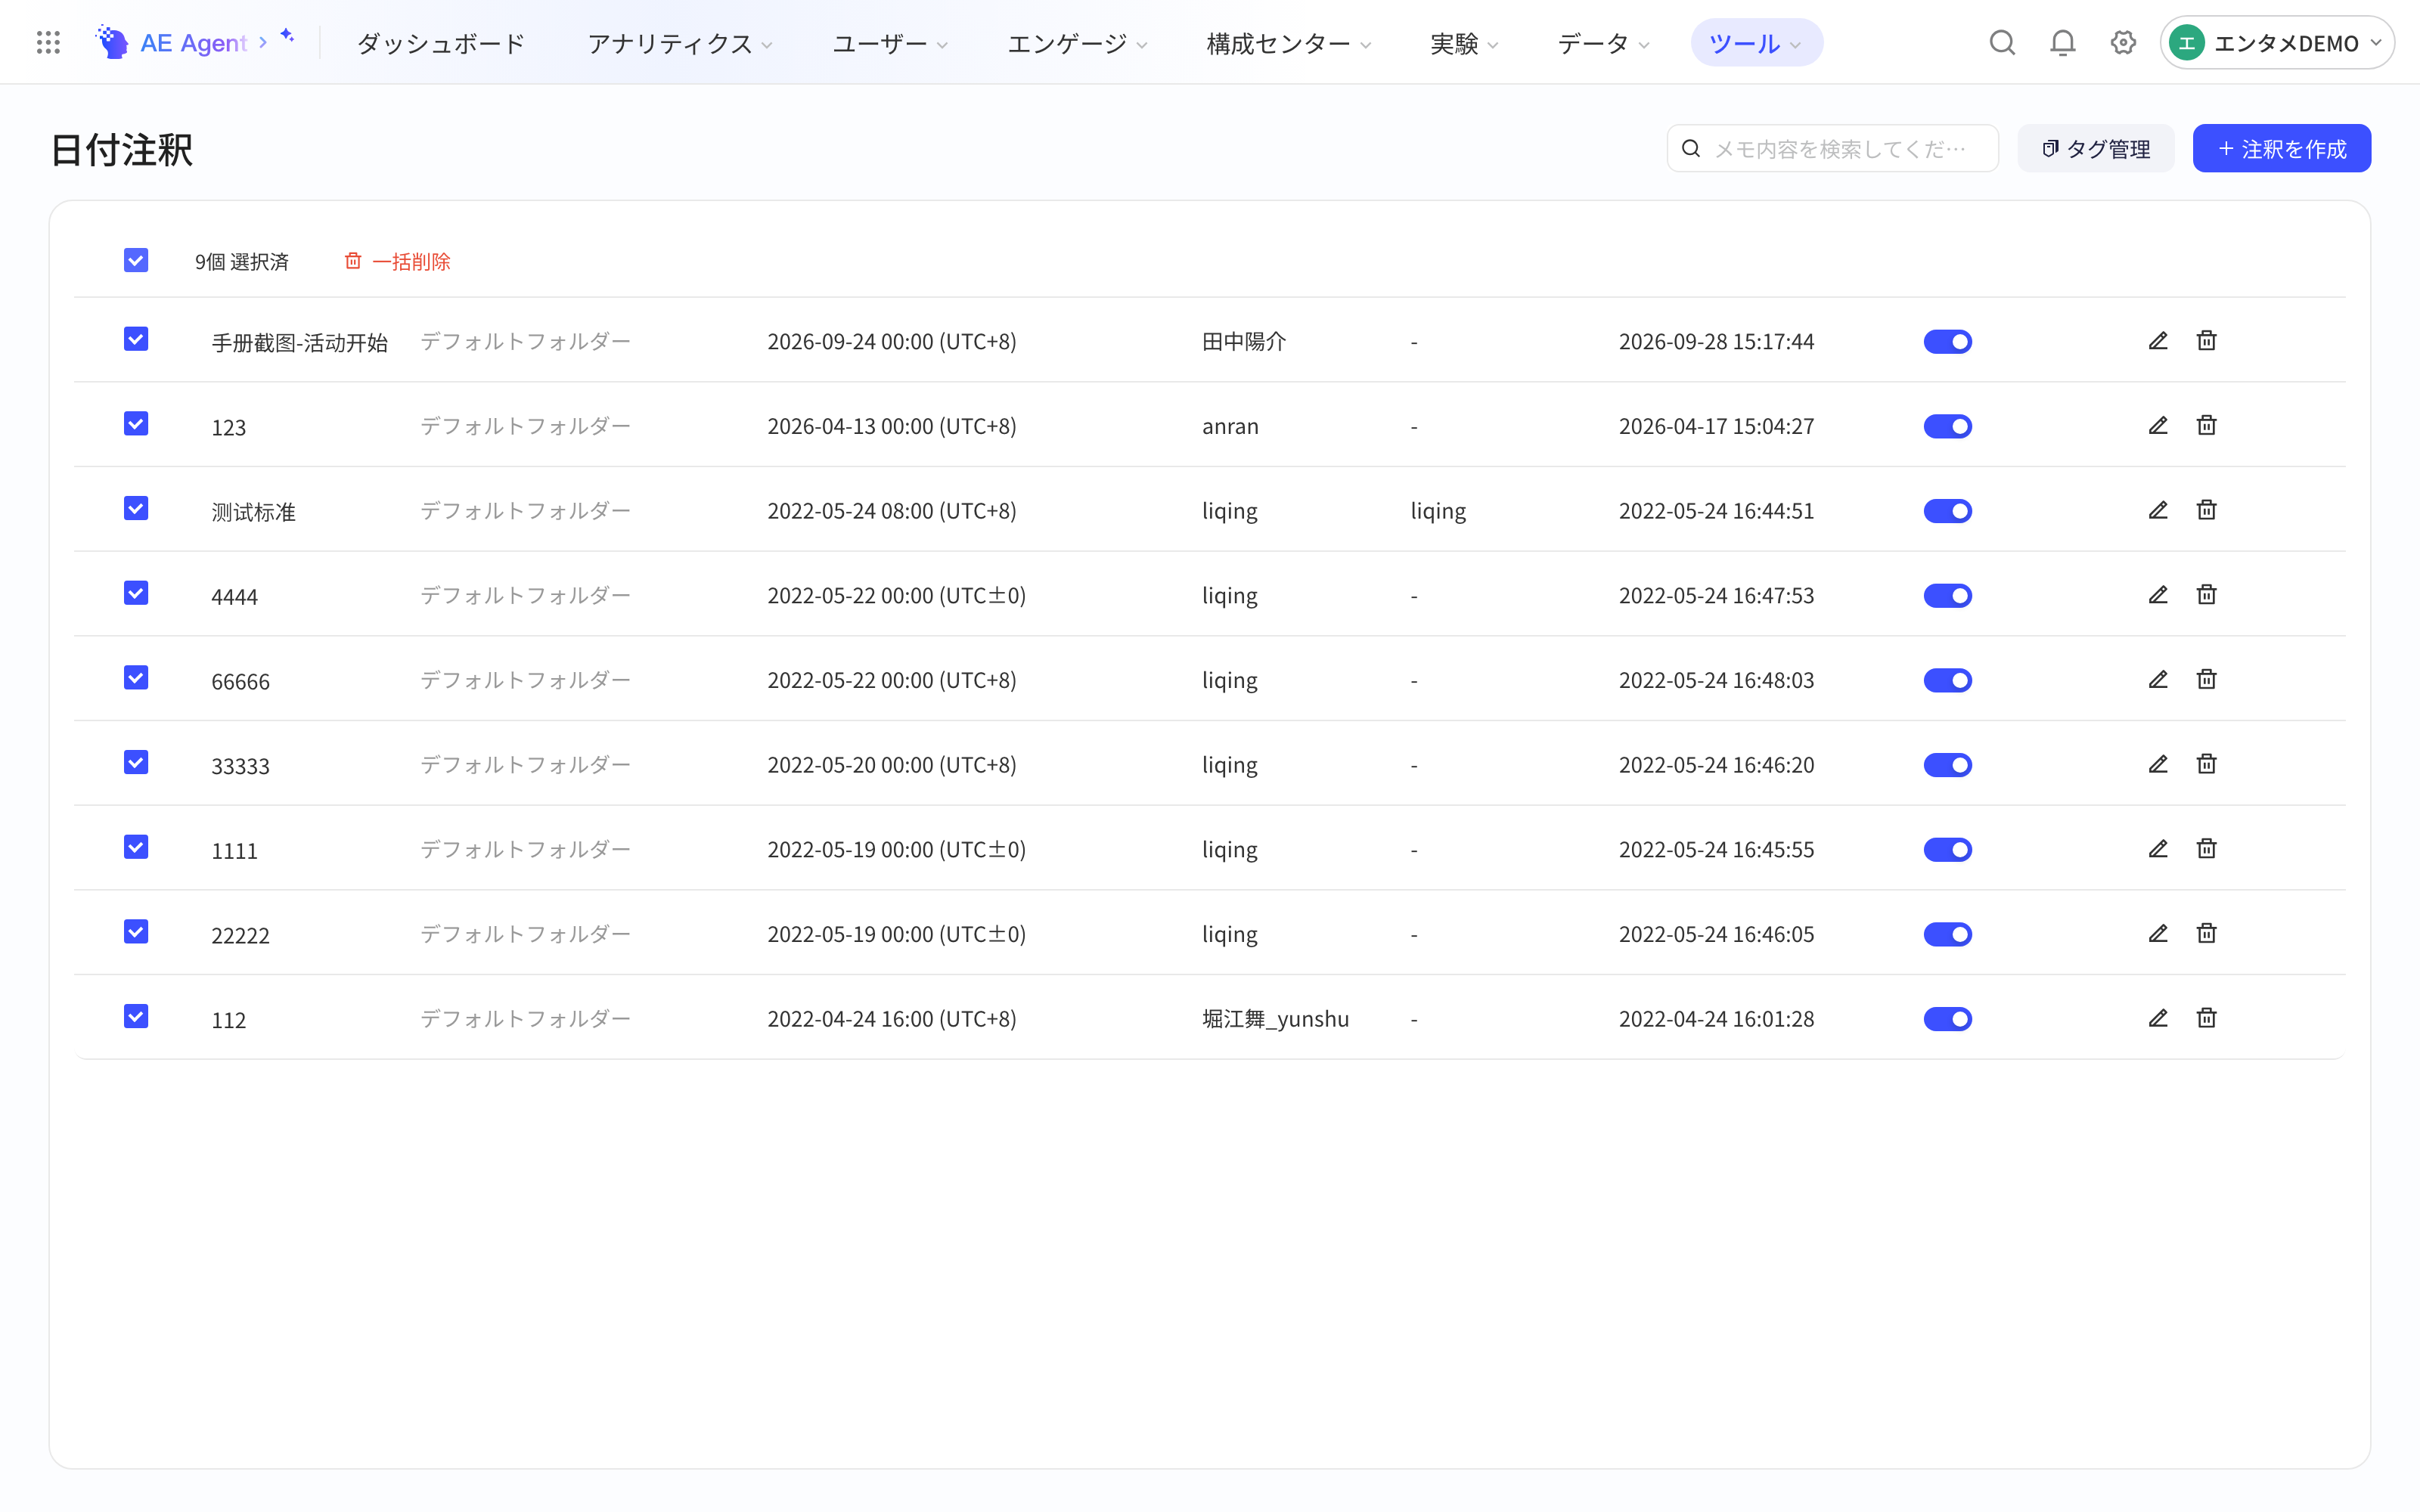Edit the 手册截图-活动开始 annotation
The height and width of the screenshot is (1512, 2420).
tap(2158, 341)
